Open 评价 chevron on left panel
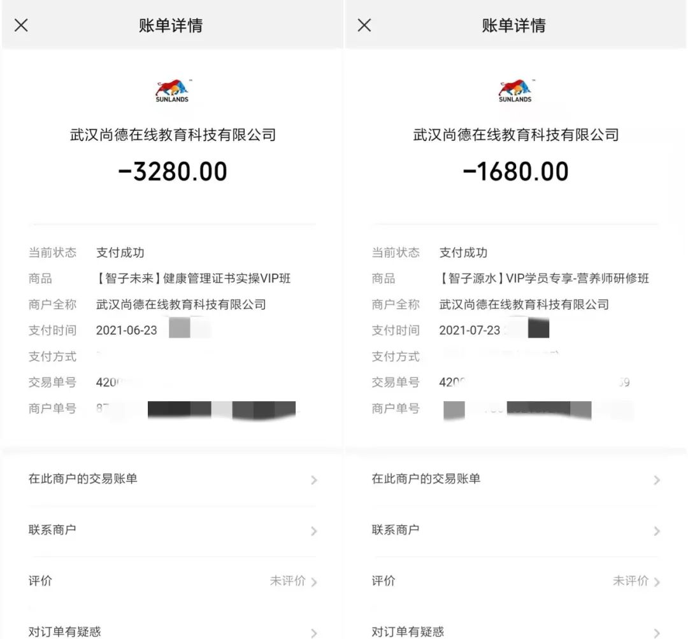This screenshot has height=639, width=688. (313, 582)
